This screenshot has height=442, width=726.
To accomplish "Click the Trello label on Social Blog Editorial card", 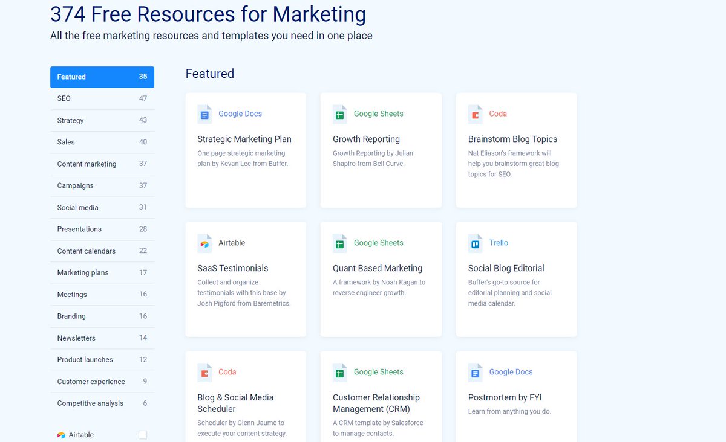I will pos(499,243).
